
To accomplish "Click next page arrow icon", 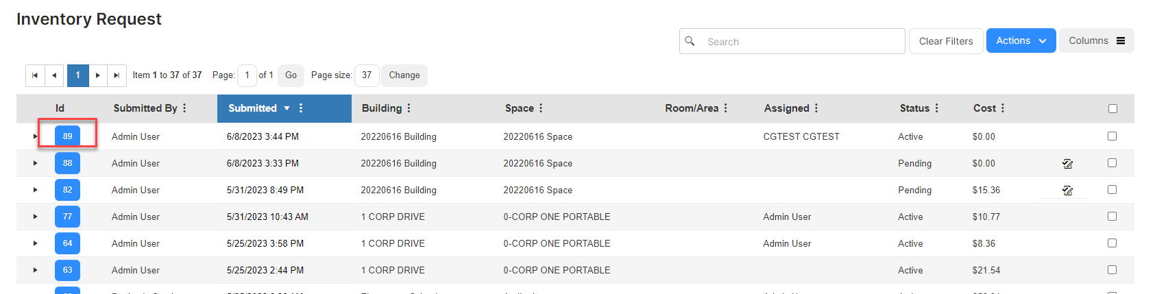I will click(x=98, y=75).
